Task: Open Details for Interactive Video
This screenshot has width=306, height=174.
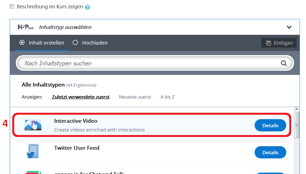Action: (x=270, y=125)
